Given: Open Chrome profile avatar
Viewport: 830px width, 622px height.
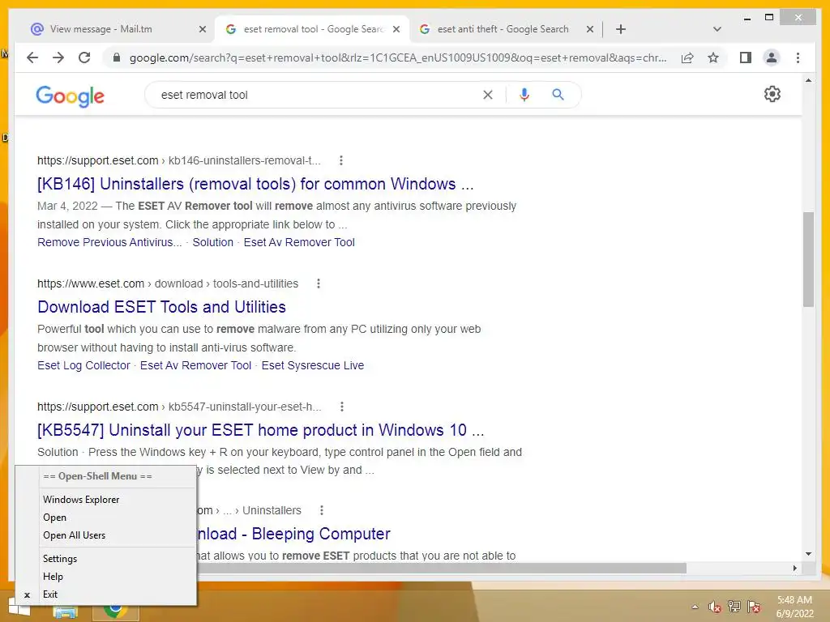Looking at the screenshot, I should [x=772, y=58].
